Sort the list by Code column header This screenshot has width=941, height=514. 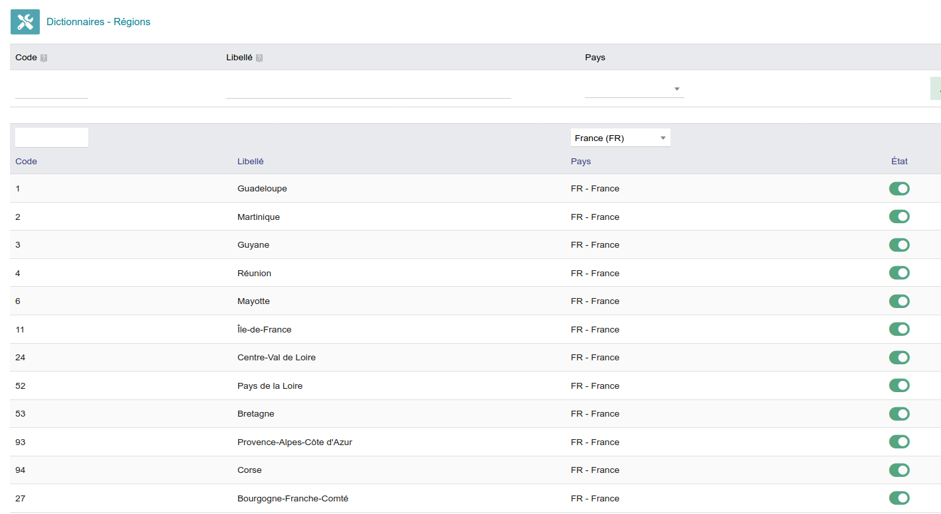[x=27, y=162]
